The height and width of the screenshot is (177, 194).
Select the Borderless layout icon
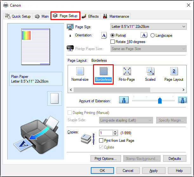tap(104, 71)
